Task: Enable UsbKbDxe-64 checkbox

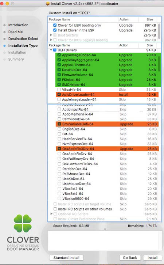Action: [59, 179]
